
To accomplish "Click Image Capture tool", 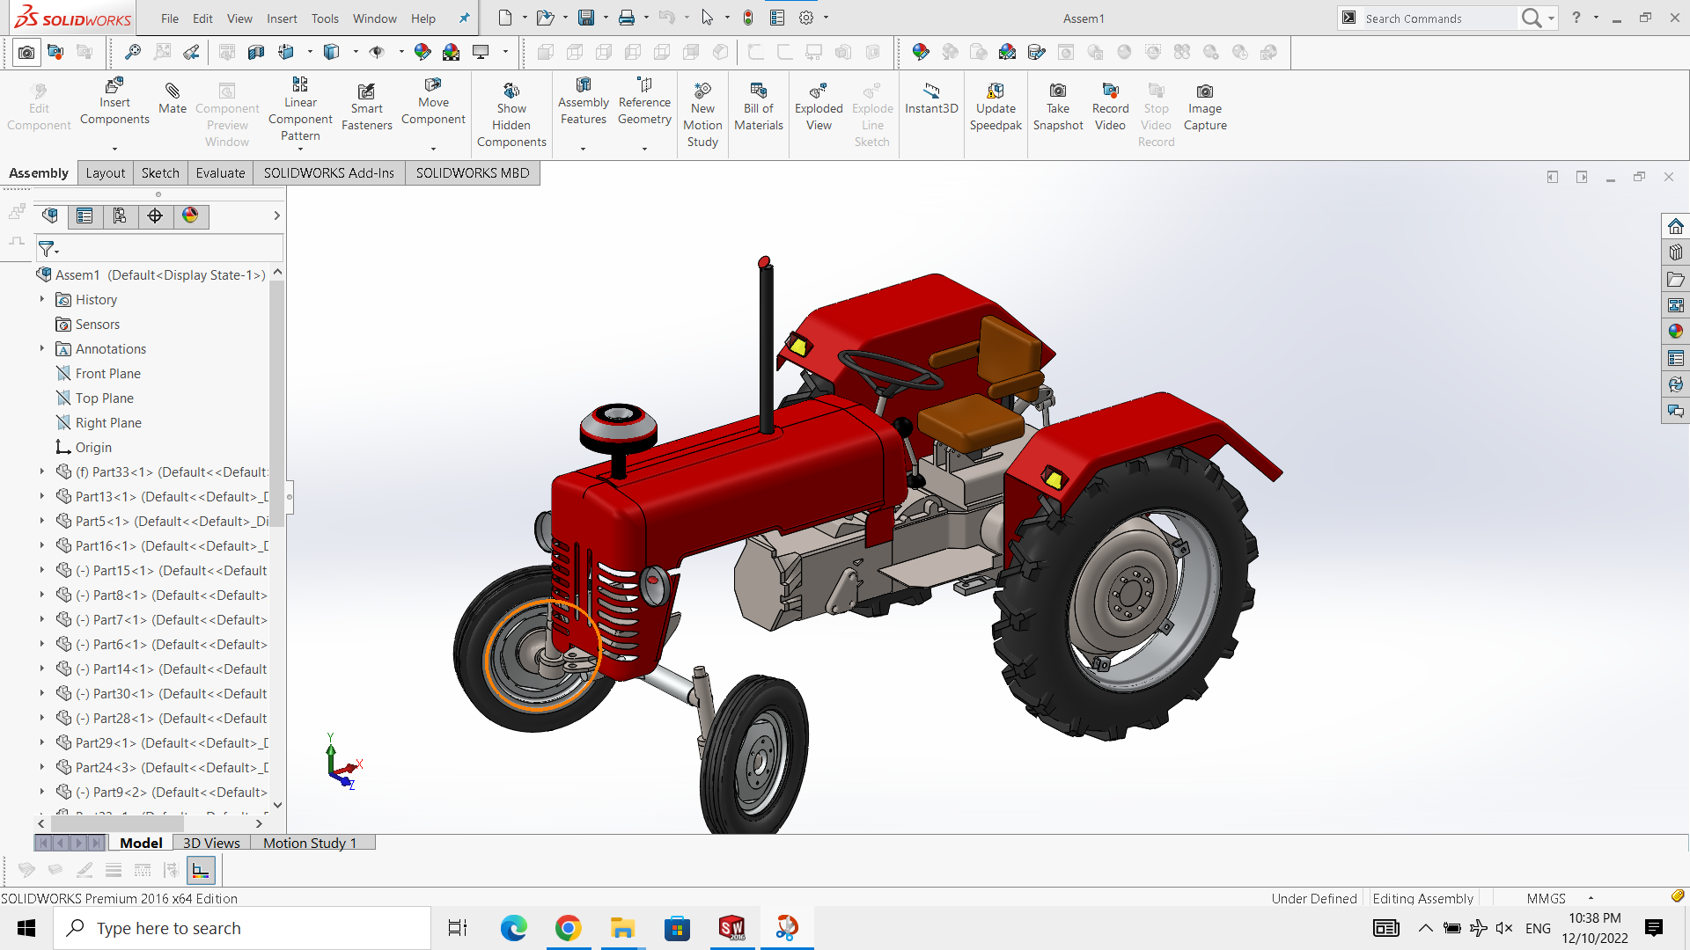I will (1205, 106).
